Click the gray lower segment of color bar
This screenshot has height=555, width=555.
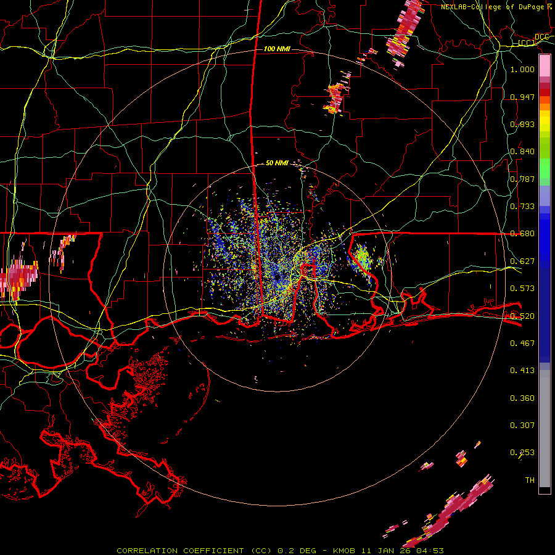[545, 429]
